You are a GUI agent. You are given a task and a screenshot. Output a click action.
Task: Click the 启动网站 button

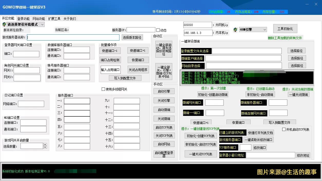tap(164, 144)
